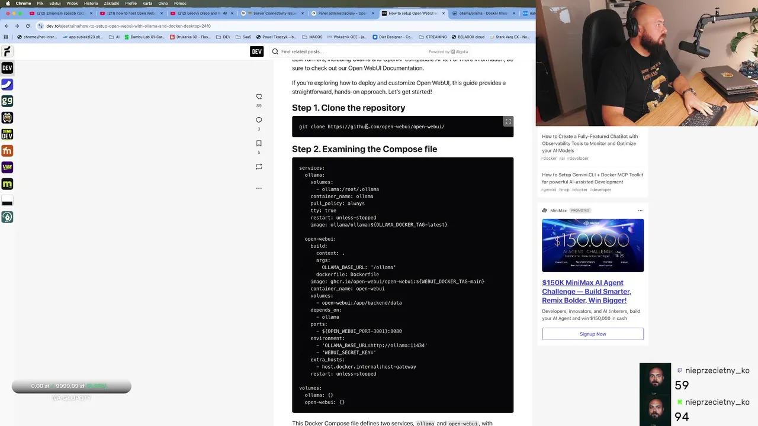Viewport: 758px width, 426px height.
Task: Open the Bambu Lab X1-Car bookmark
Action: point(144,37)
